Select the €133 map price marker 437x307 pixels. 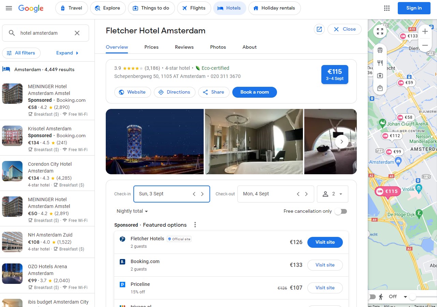[x=409, y=36]
